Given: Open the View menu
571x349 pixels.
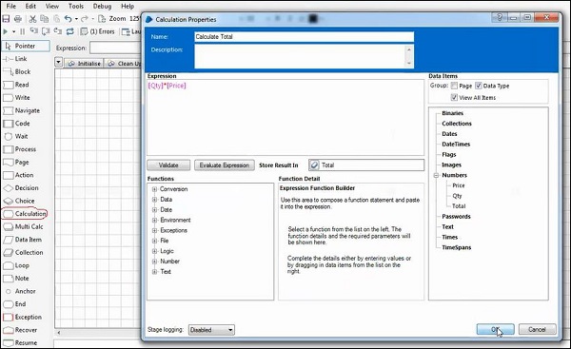Looking at the screenshot, I should tap(52, 7).
